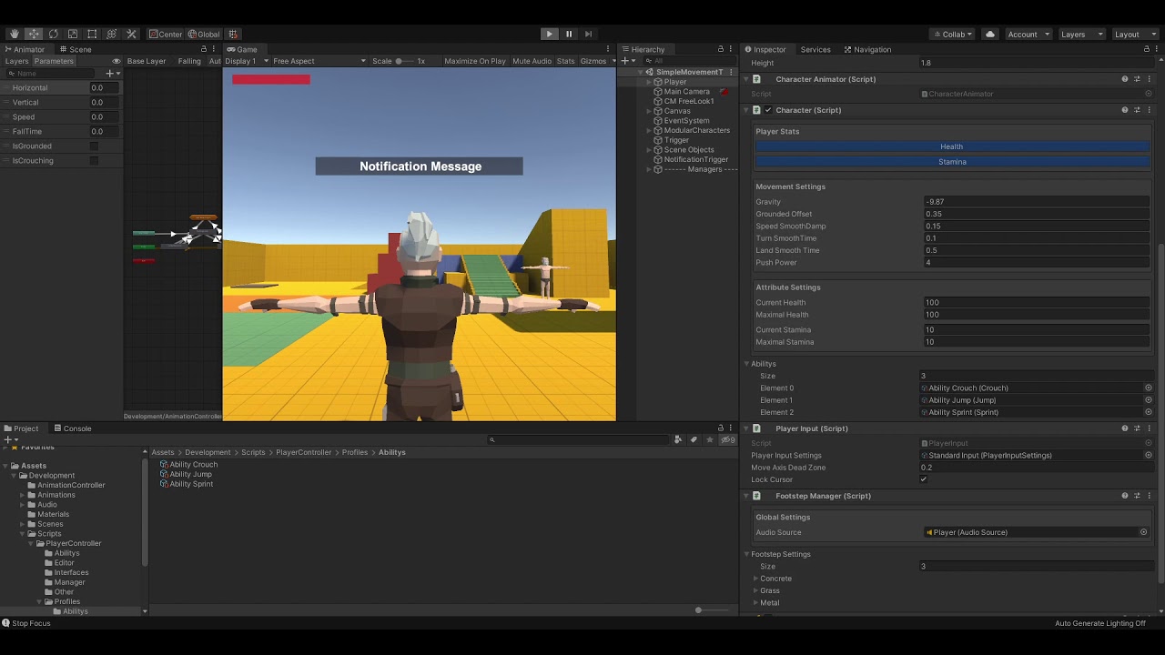This screenshot has width=1165, height=655.
Task: Toggle the grid snapping icon in toolbar
Action: click(x=233, y=34)
